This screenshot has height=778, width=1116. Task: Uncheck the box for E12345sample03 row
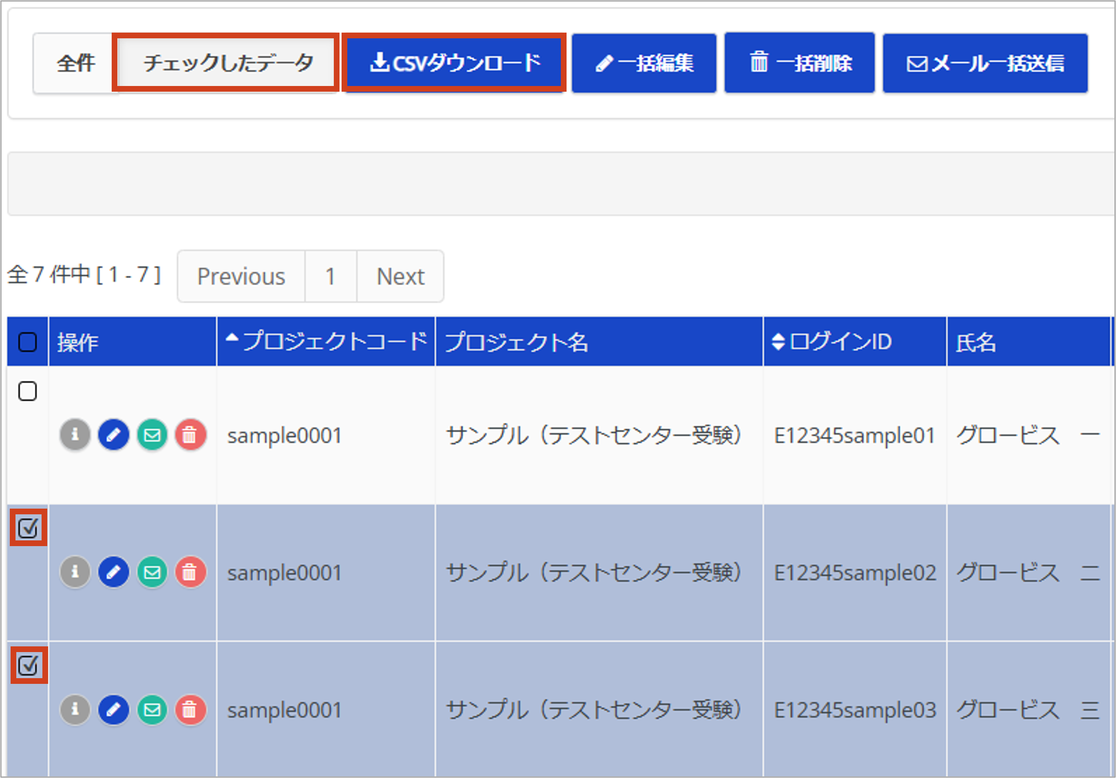pos(27,665)
